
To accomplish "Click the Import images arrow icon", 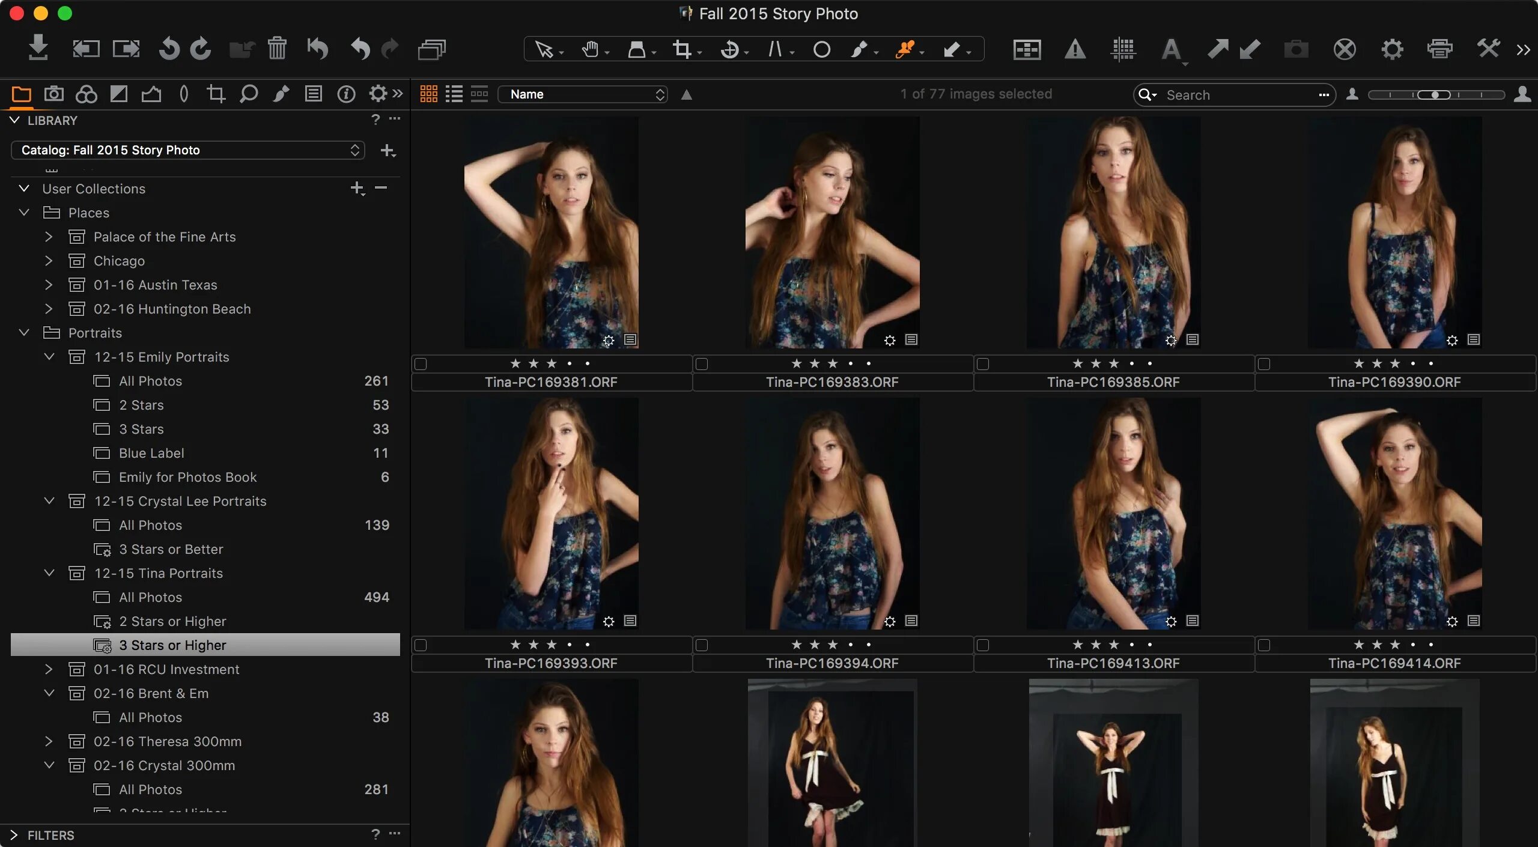I will click(x=38, y=48).
